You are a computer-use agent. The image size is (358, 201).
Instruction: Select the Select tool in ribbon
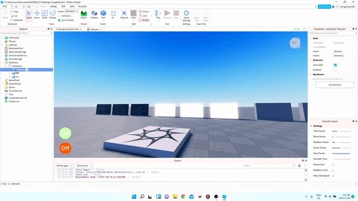(x=29, y=15)
